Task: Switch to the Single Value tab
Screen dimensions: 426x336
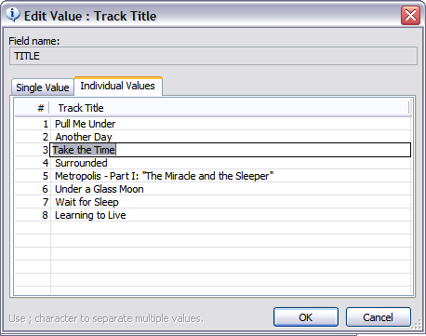Action: pyautogui.click(x=43, y=87)
